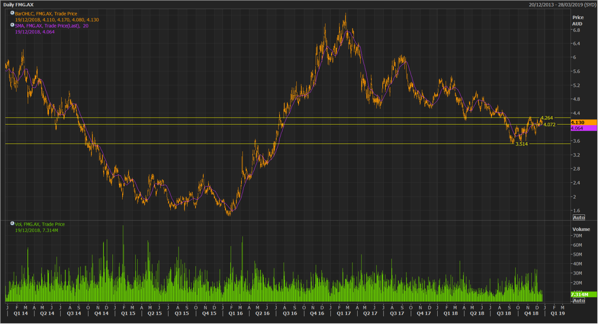Click the Price AUD axis heading
The width and height of the screenshot is (598, 324).
[578, 21]
